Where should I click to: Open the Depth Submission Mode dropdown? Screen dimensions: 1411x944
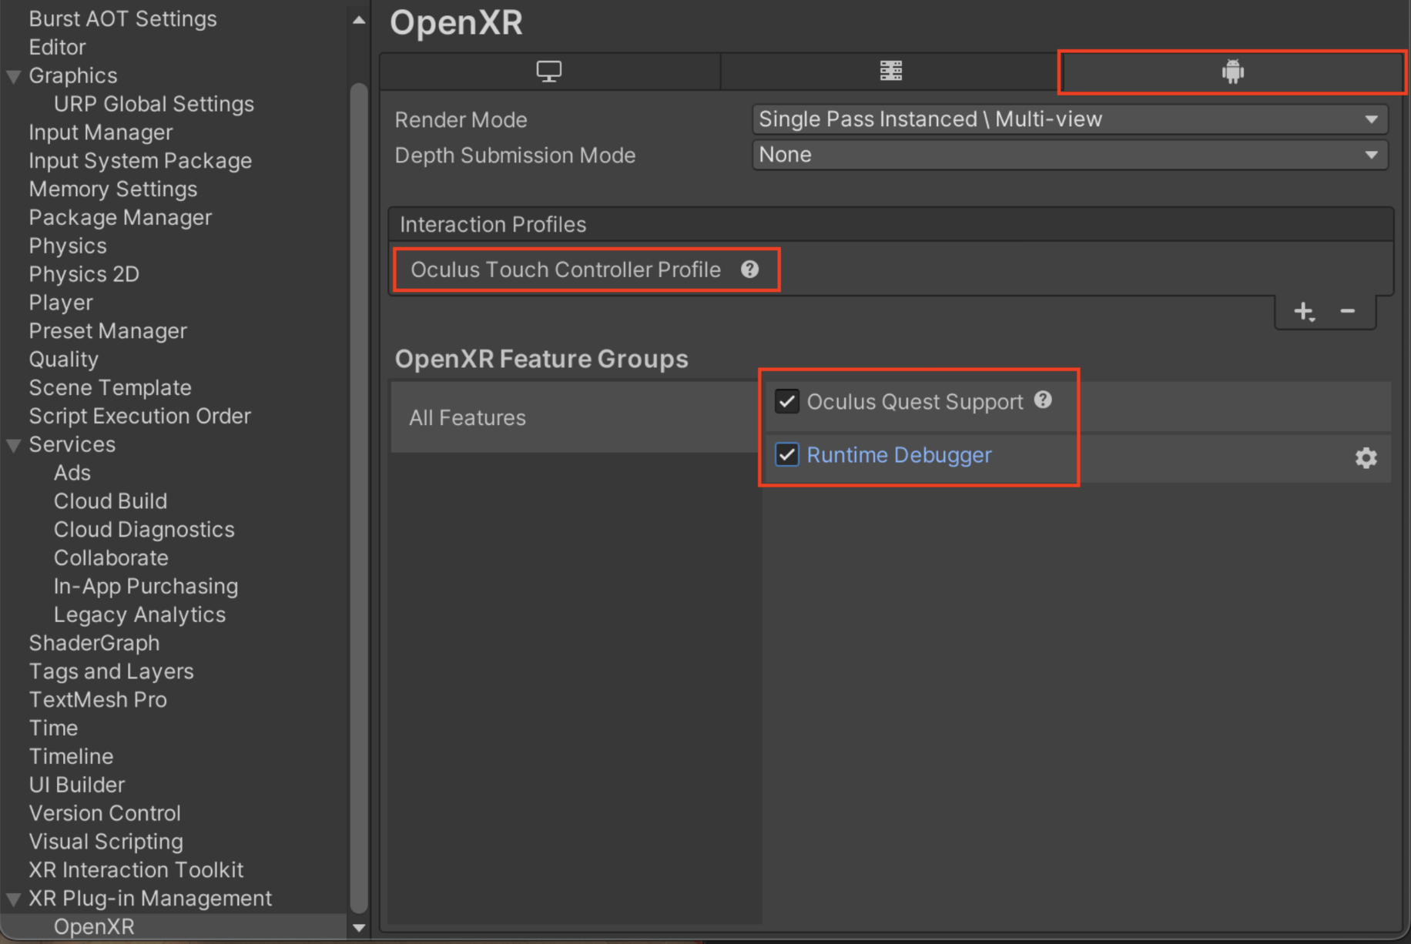(1069, 155)
